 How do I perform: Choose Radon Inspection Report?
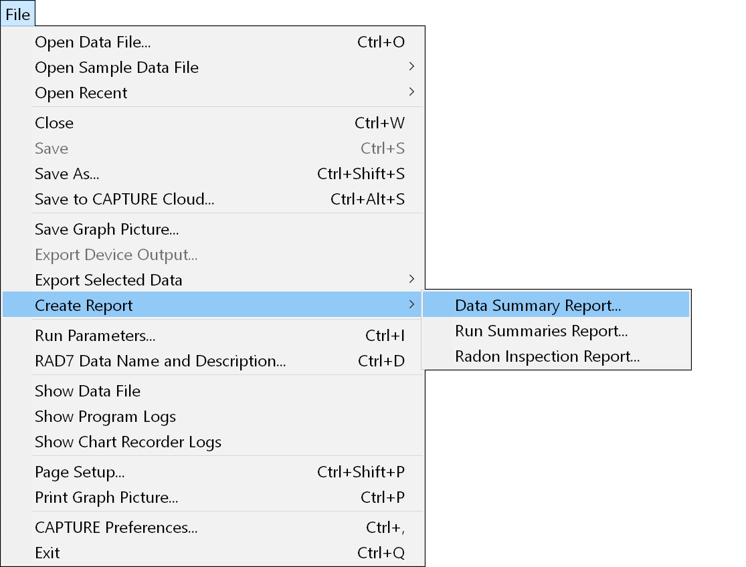547,356
